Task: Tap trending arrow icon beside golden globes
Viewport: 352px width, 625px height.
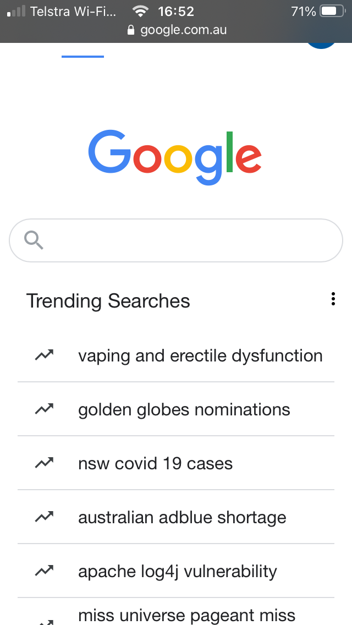Action: 44,409
